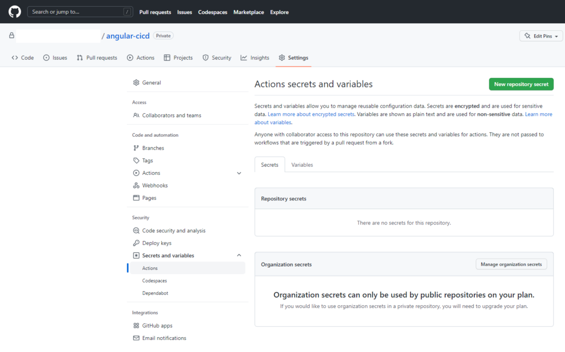Open Explore in the top navigation
This screenshot has width=565, height=352.
[279, 12]
